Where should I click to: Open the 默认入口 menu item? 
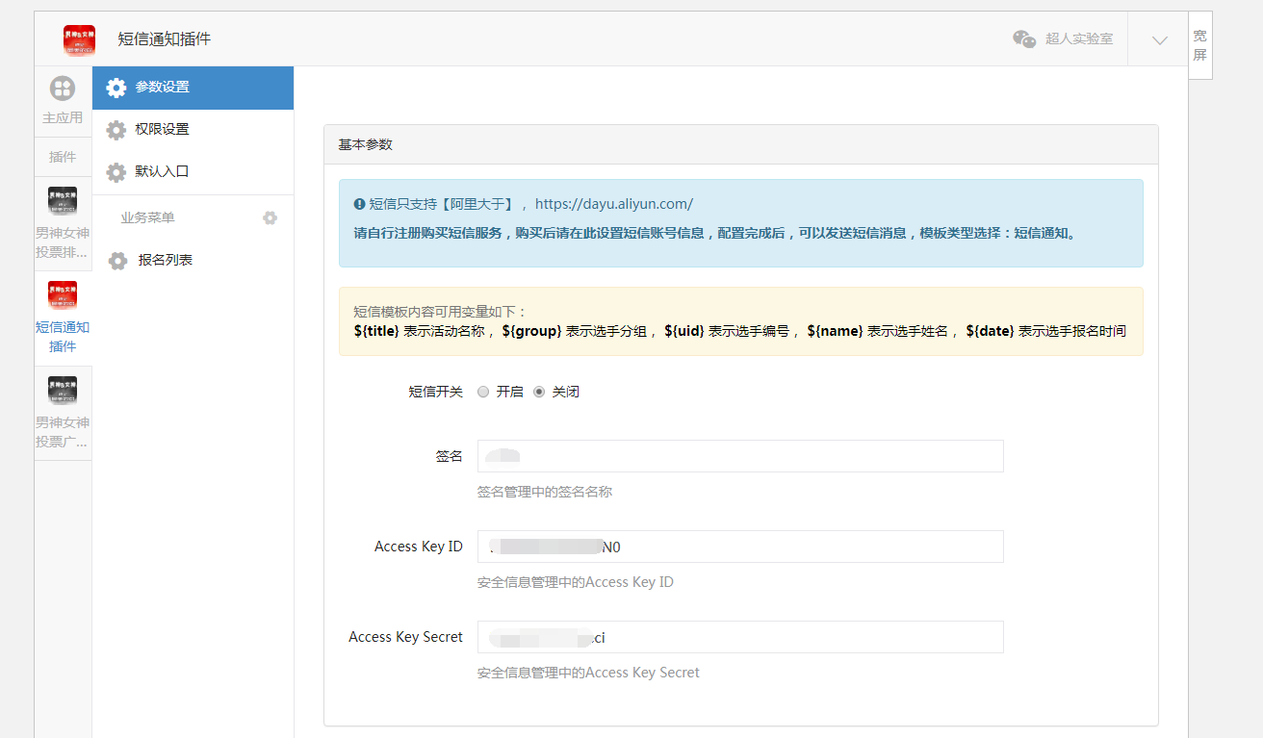[x=193, y=172]
